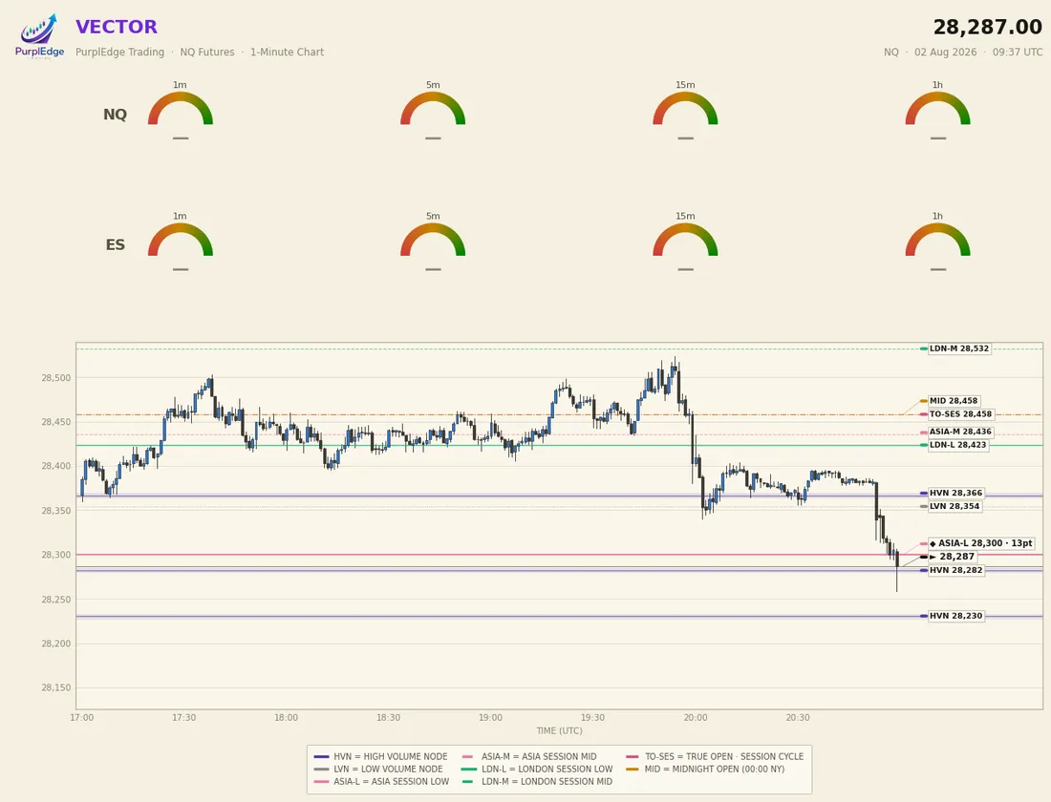1051x802 pixels.
Task: Click the LVN legend color swatch
Action: (x=322, y=770)
